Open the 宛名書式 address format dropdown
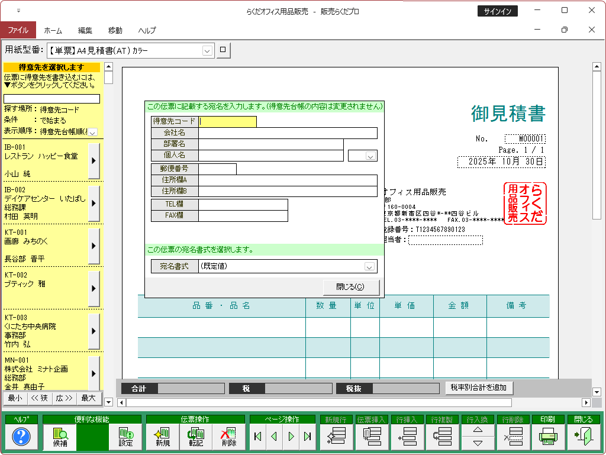 pos(370,267)
